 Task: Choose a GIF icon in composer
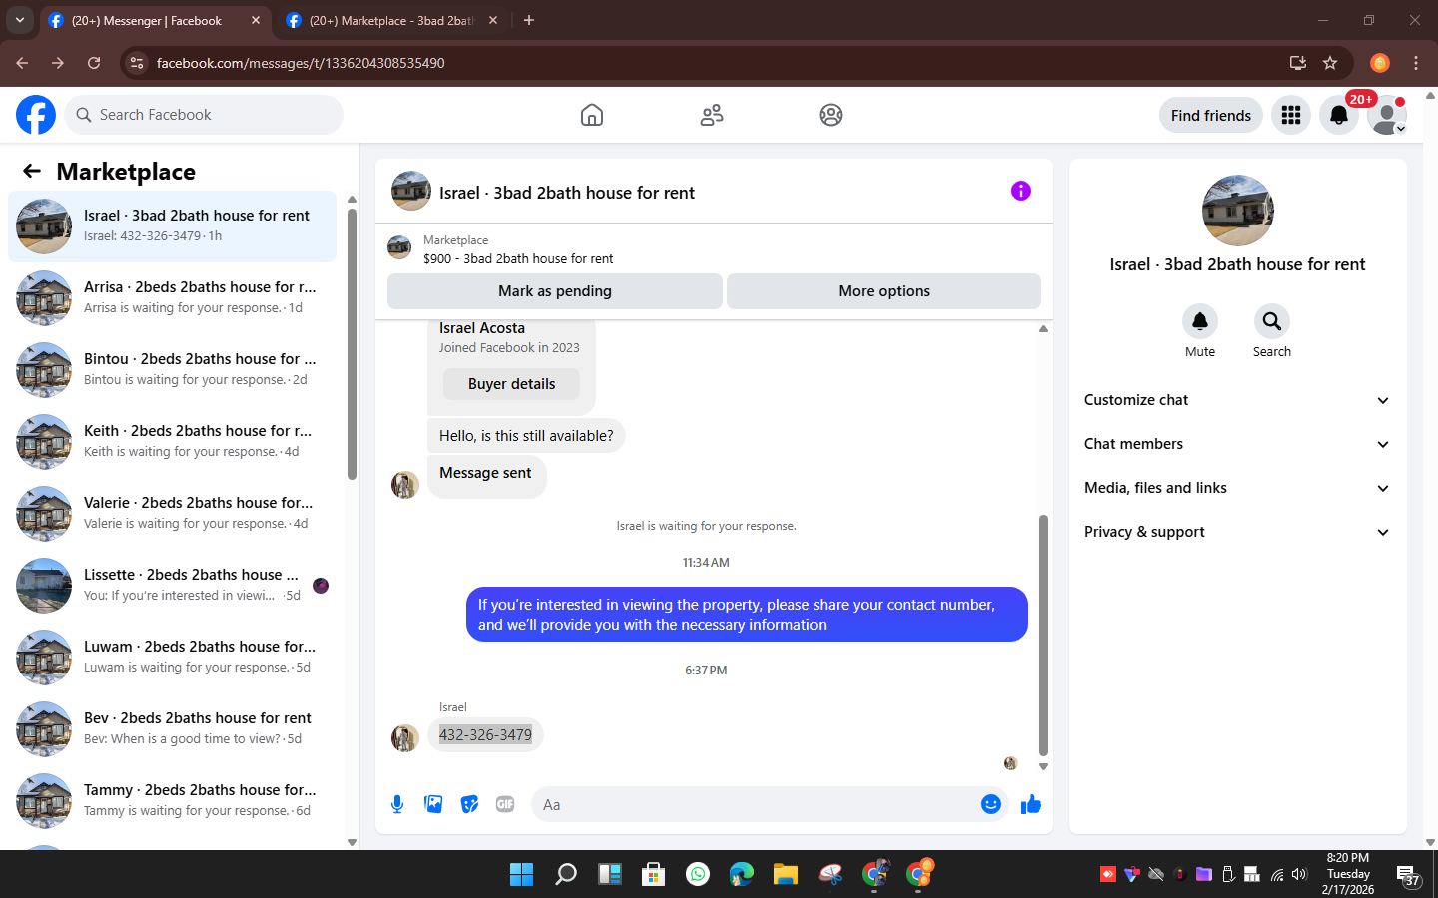(x=505, y=804)
